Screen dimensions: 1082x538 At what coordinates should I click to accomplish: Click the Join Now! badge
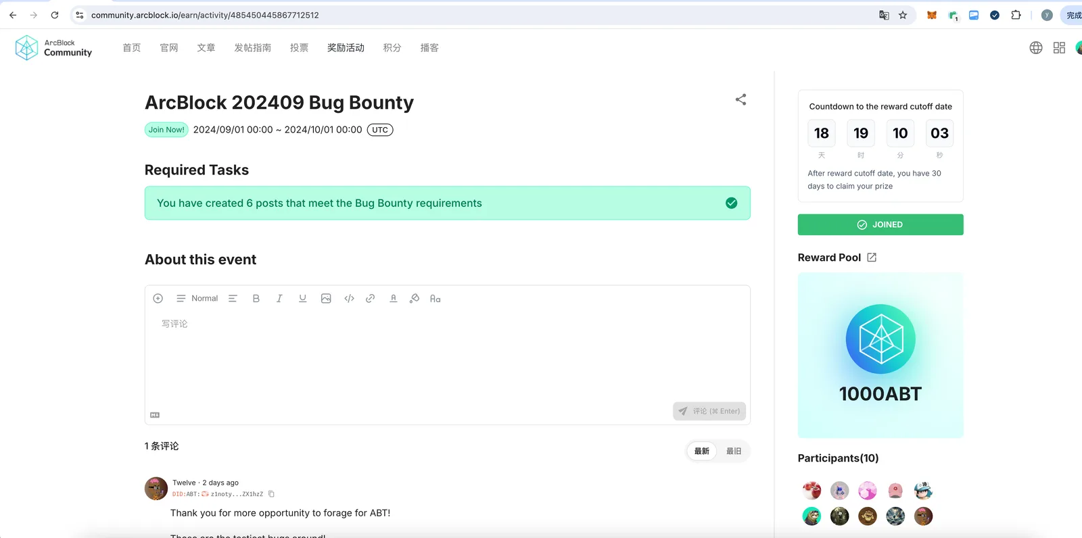click(166, 130)
